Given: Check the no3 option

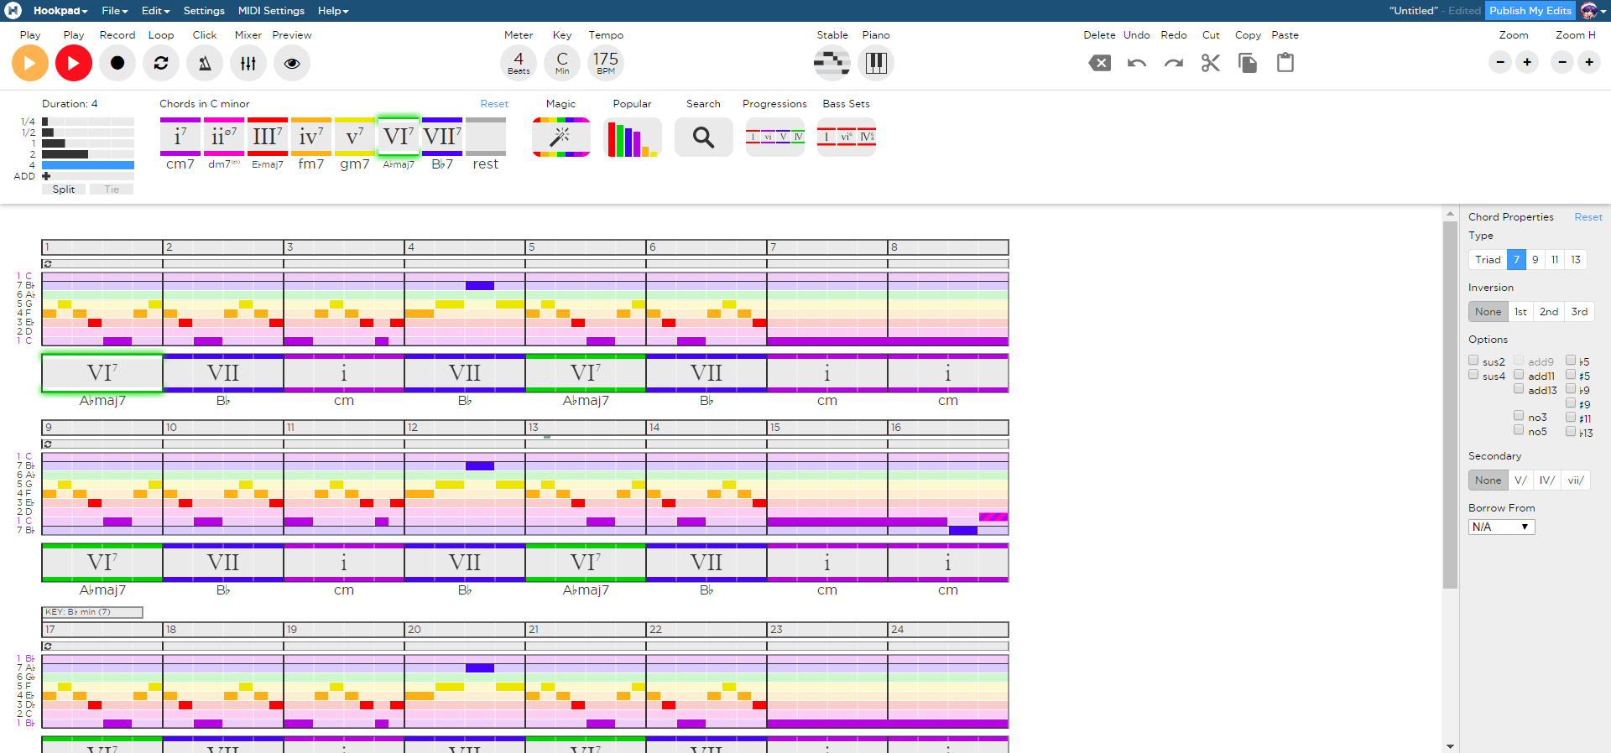Looking at the screenshot, I should point(1519,416).
